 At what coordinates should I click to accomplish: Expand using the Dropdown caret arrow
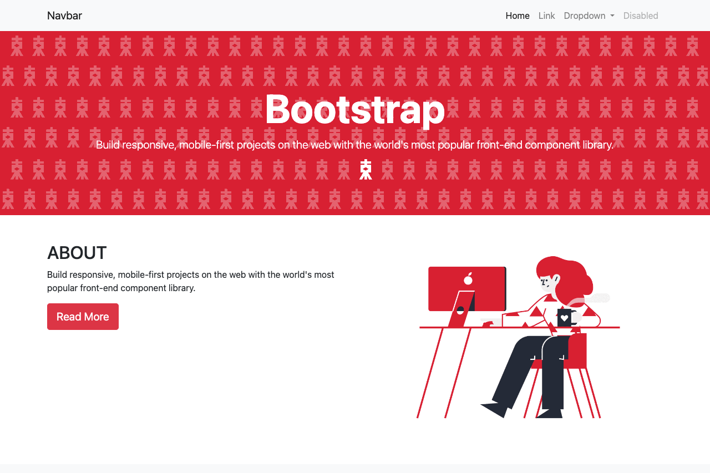pyautogui.click(x=612, y=16)
